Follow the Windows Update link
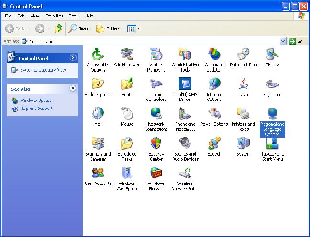Viewport: 310px width, 237px height. (36, 100)
